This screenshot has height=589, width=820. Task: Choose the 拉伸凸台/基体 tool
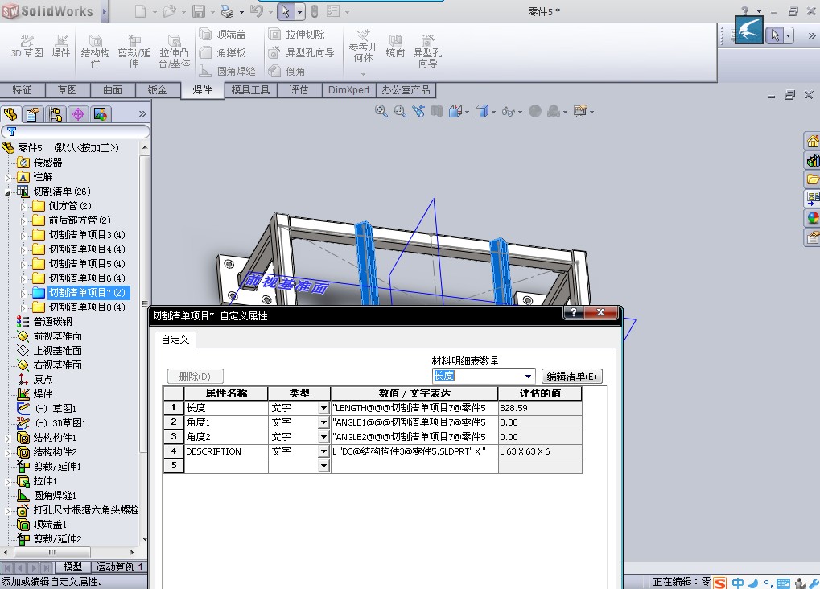[174, 51]
